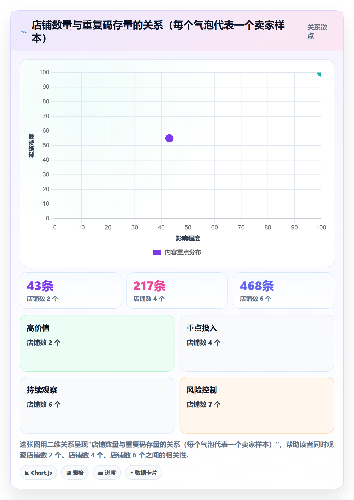This screenshot has height=500, width=354.
Task: Click the Chart.js tag chip
Action: (x=38, y=473)
